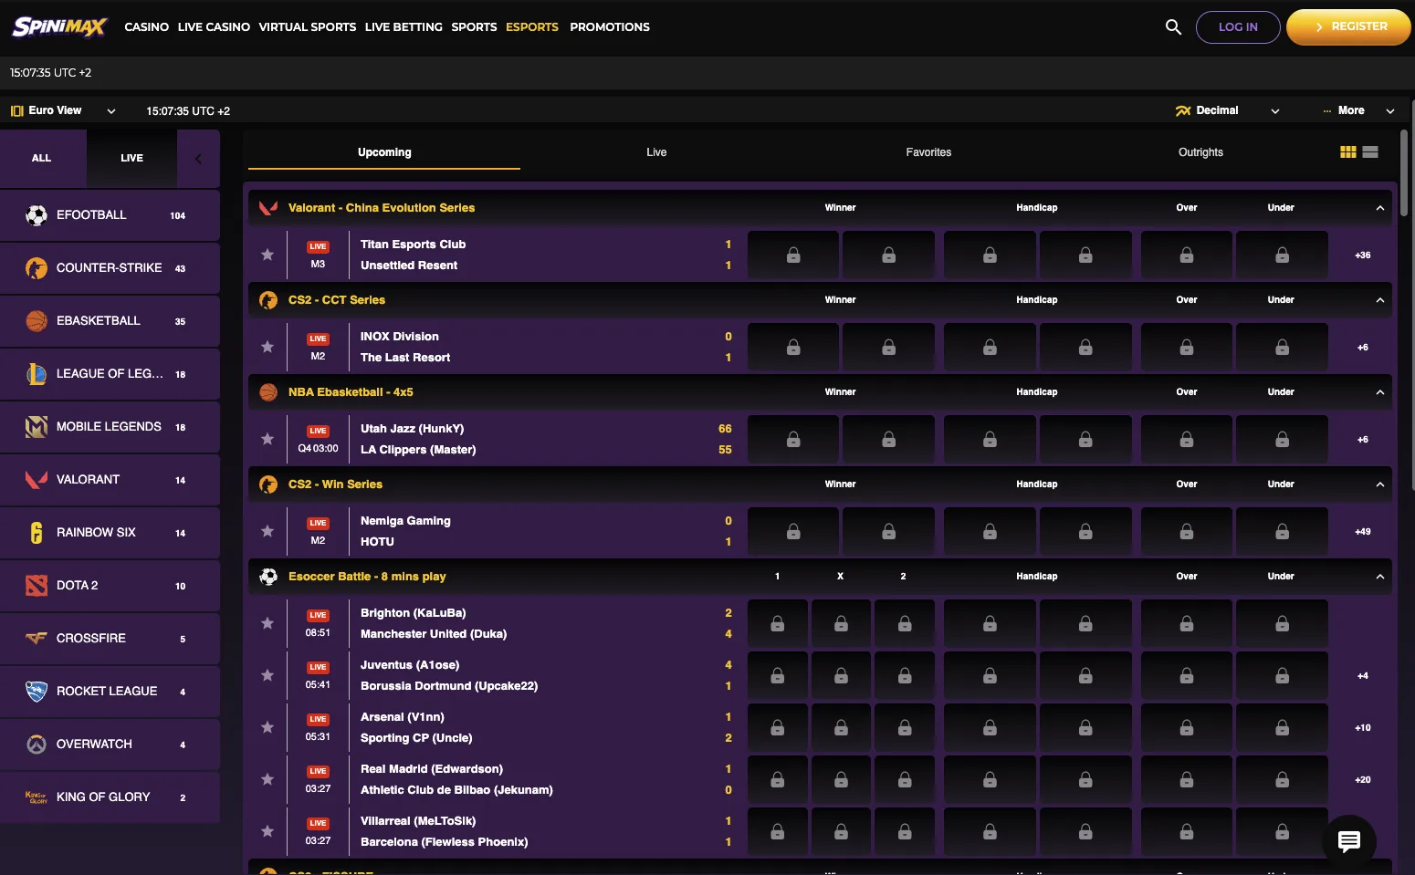Favorite the Nemiga Gaming vs HOTU match

267,531
